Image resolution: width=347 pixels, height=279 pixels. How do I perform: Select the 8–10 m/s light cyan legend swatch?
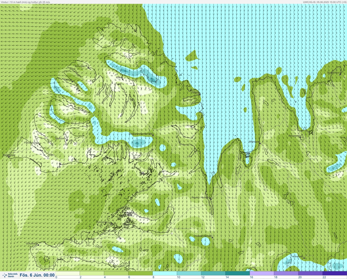pyautogui.click(x=165, y=273)
